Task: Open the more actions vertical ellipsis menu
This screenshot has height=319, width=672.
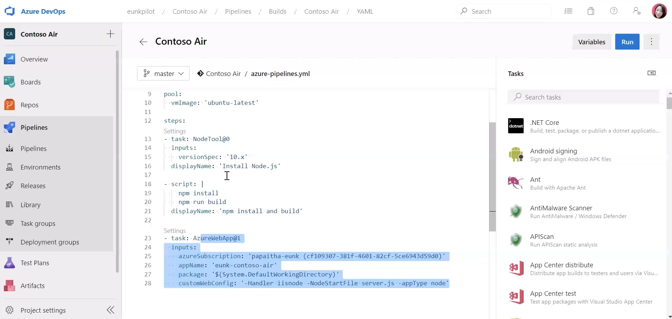Action: pyautogui.click(x=651, y=42)
